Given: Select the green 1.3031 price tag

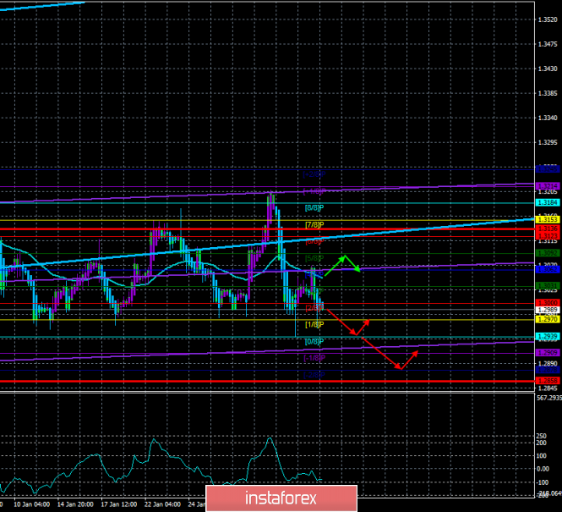Looking at the screenshot, I should pos(548,286).
